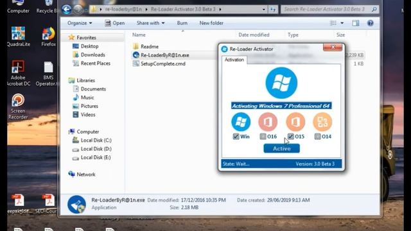Open Desktop in Favorites
411x231 pixels.
click(85, 46)
